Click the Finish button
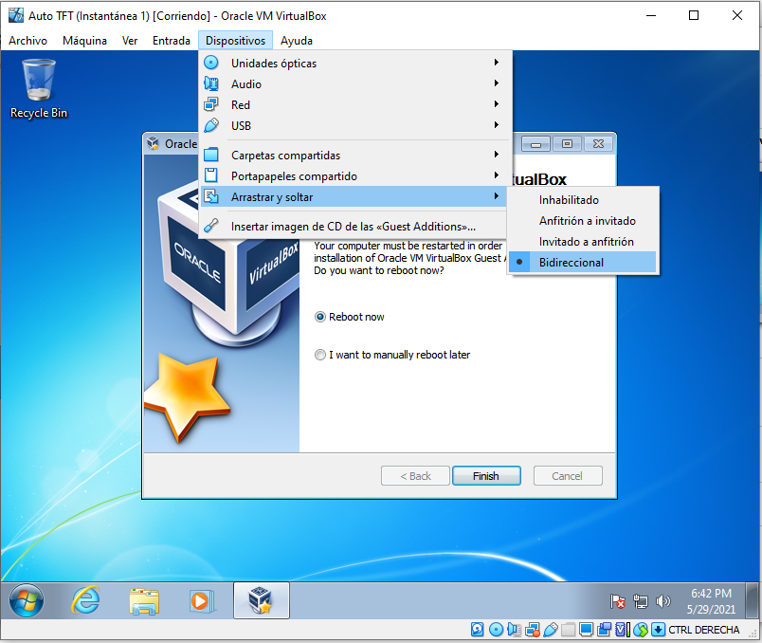Viewport: 762px width, 643px height. tap(485, 476)
